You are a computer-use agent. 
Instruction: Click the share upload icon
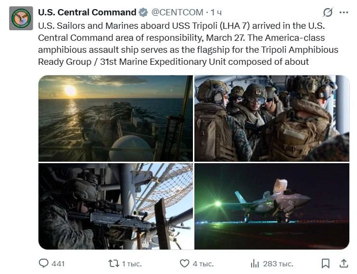tap(344, 263)
